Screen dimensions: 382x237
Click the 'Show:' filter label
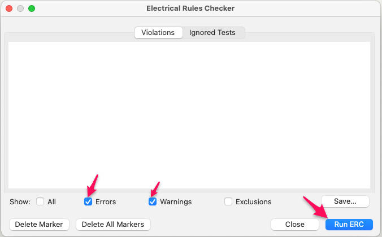tap(20, 201)
